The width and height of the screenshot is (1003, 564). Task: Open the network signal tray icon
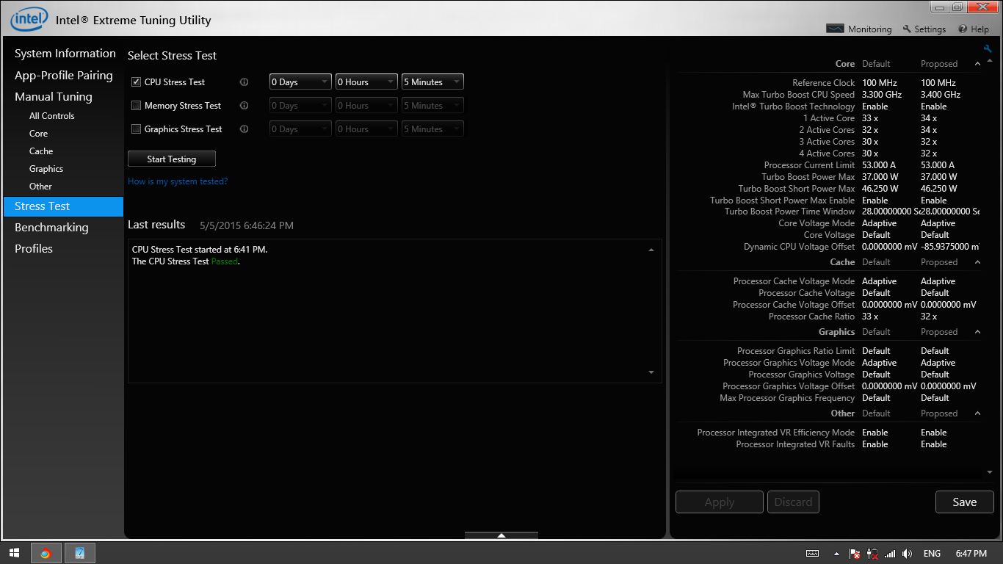(x=890, y=553)
